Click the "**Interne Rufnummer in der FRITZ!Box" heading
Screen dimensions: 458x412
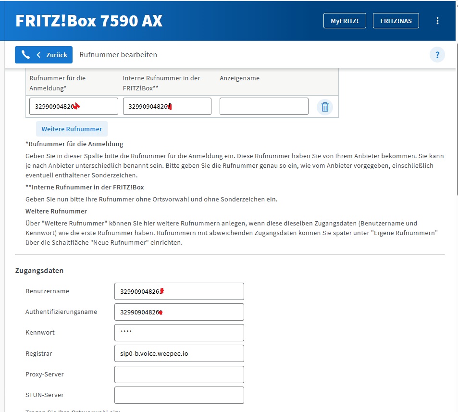pyautogui.click(x=85, y=187)
